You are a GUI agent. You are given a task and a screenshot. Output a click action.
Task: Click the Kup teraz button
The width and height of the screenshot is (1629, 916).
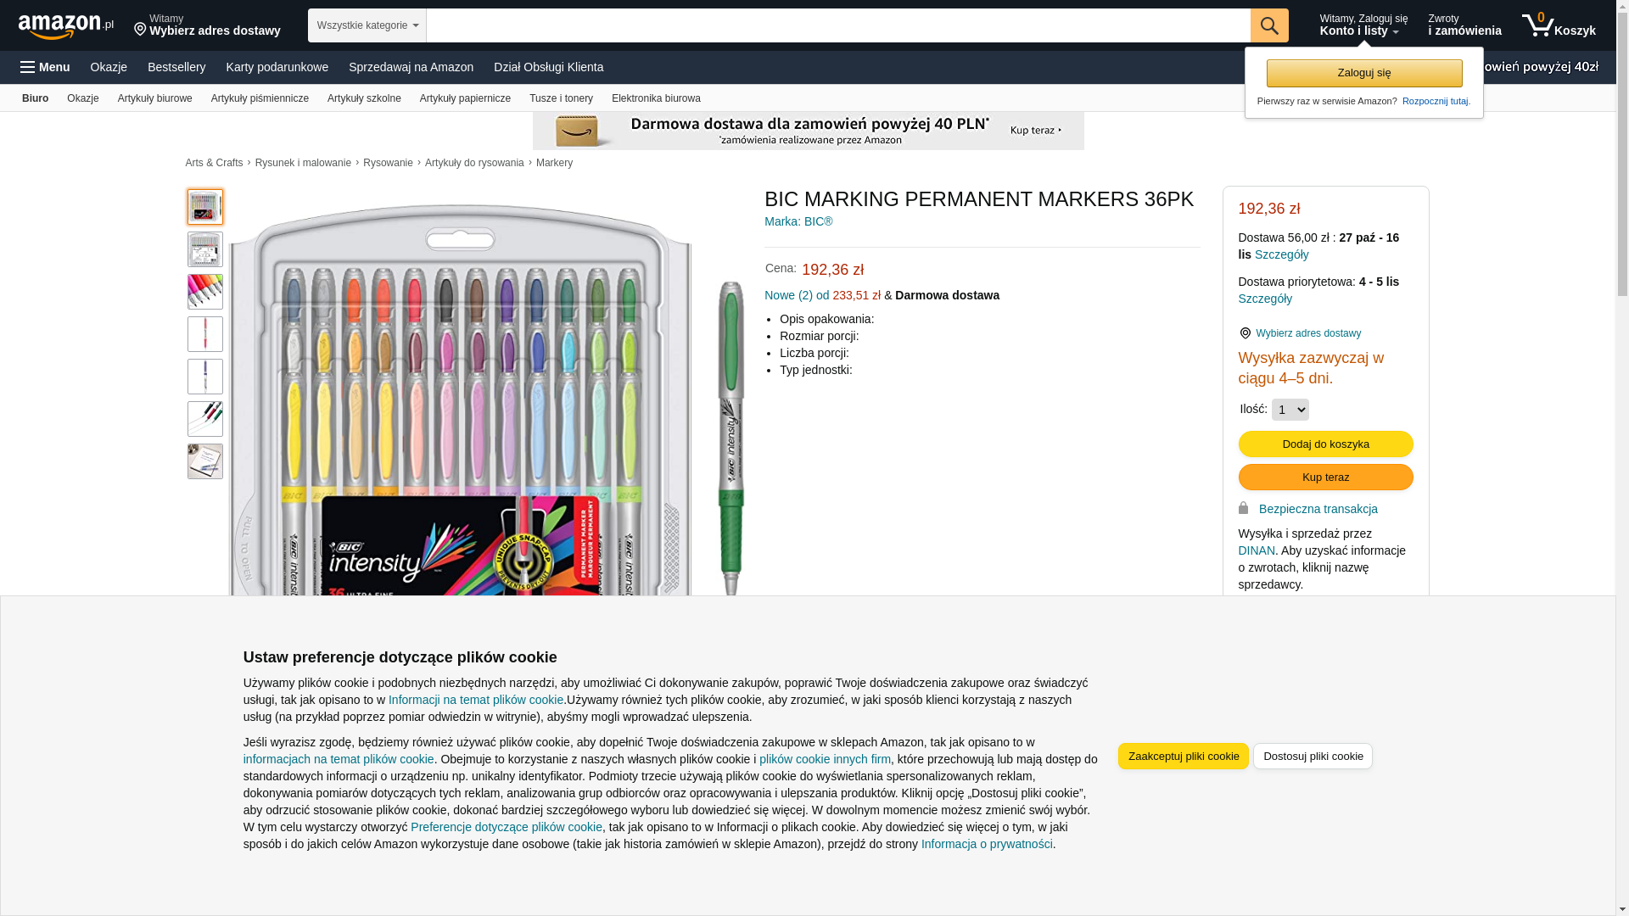[1325, 478]
